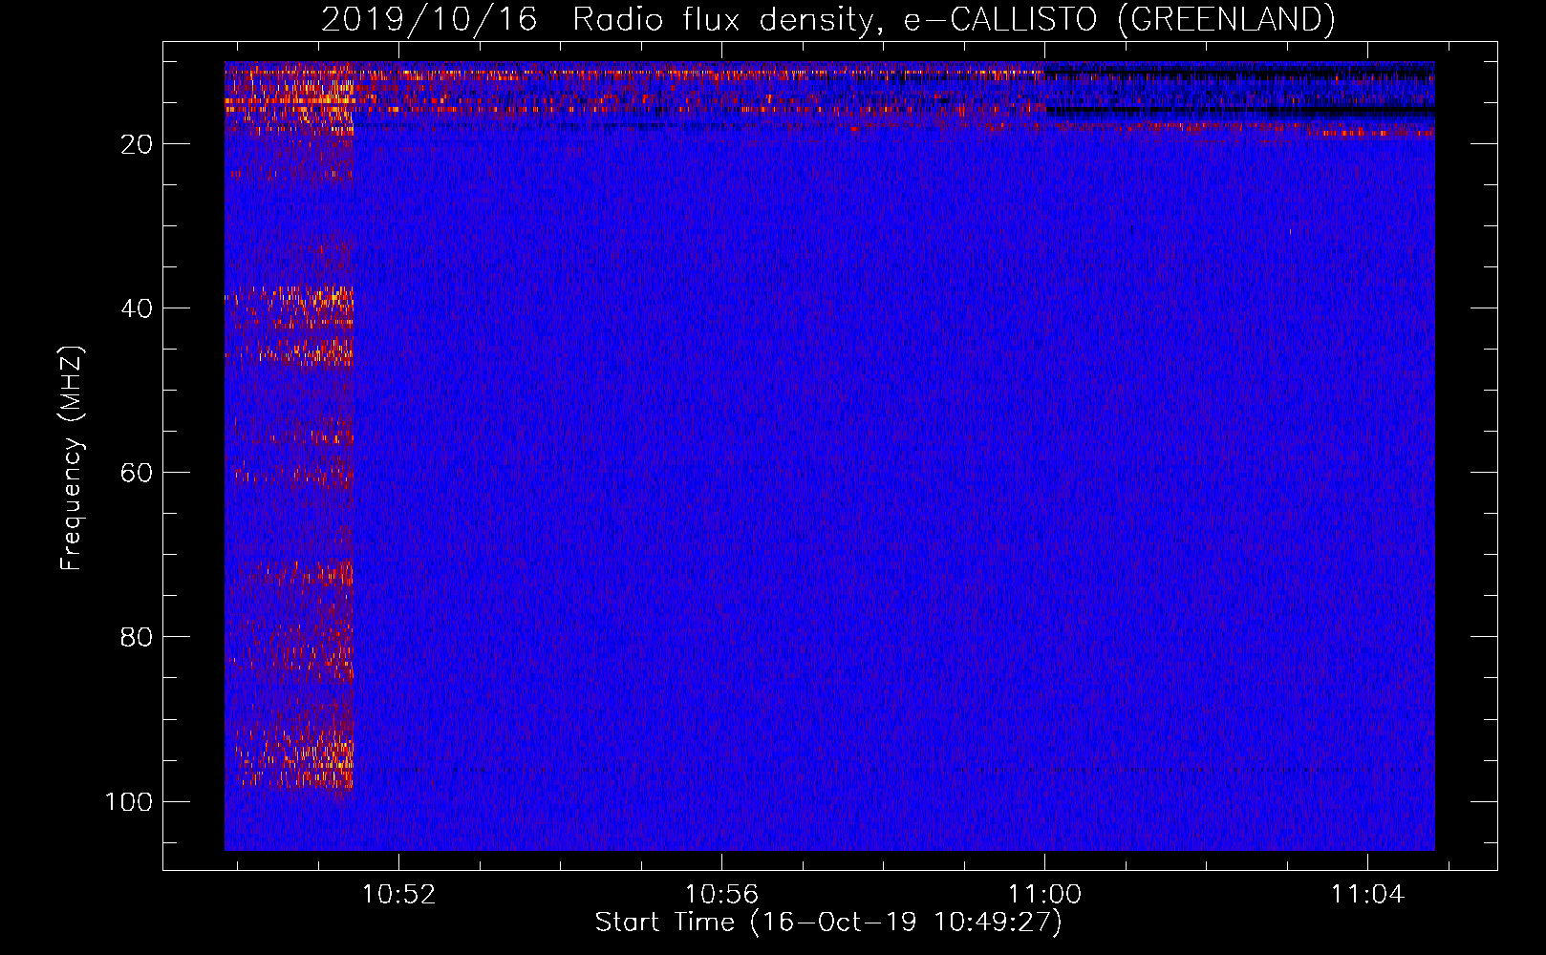Image resolution: width=1546 pixels, height=955 pixels.
Task: Click the 100 frequency tick label
Action: [x=129, y=801]
